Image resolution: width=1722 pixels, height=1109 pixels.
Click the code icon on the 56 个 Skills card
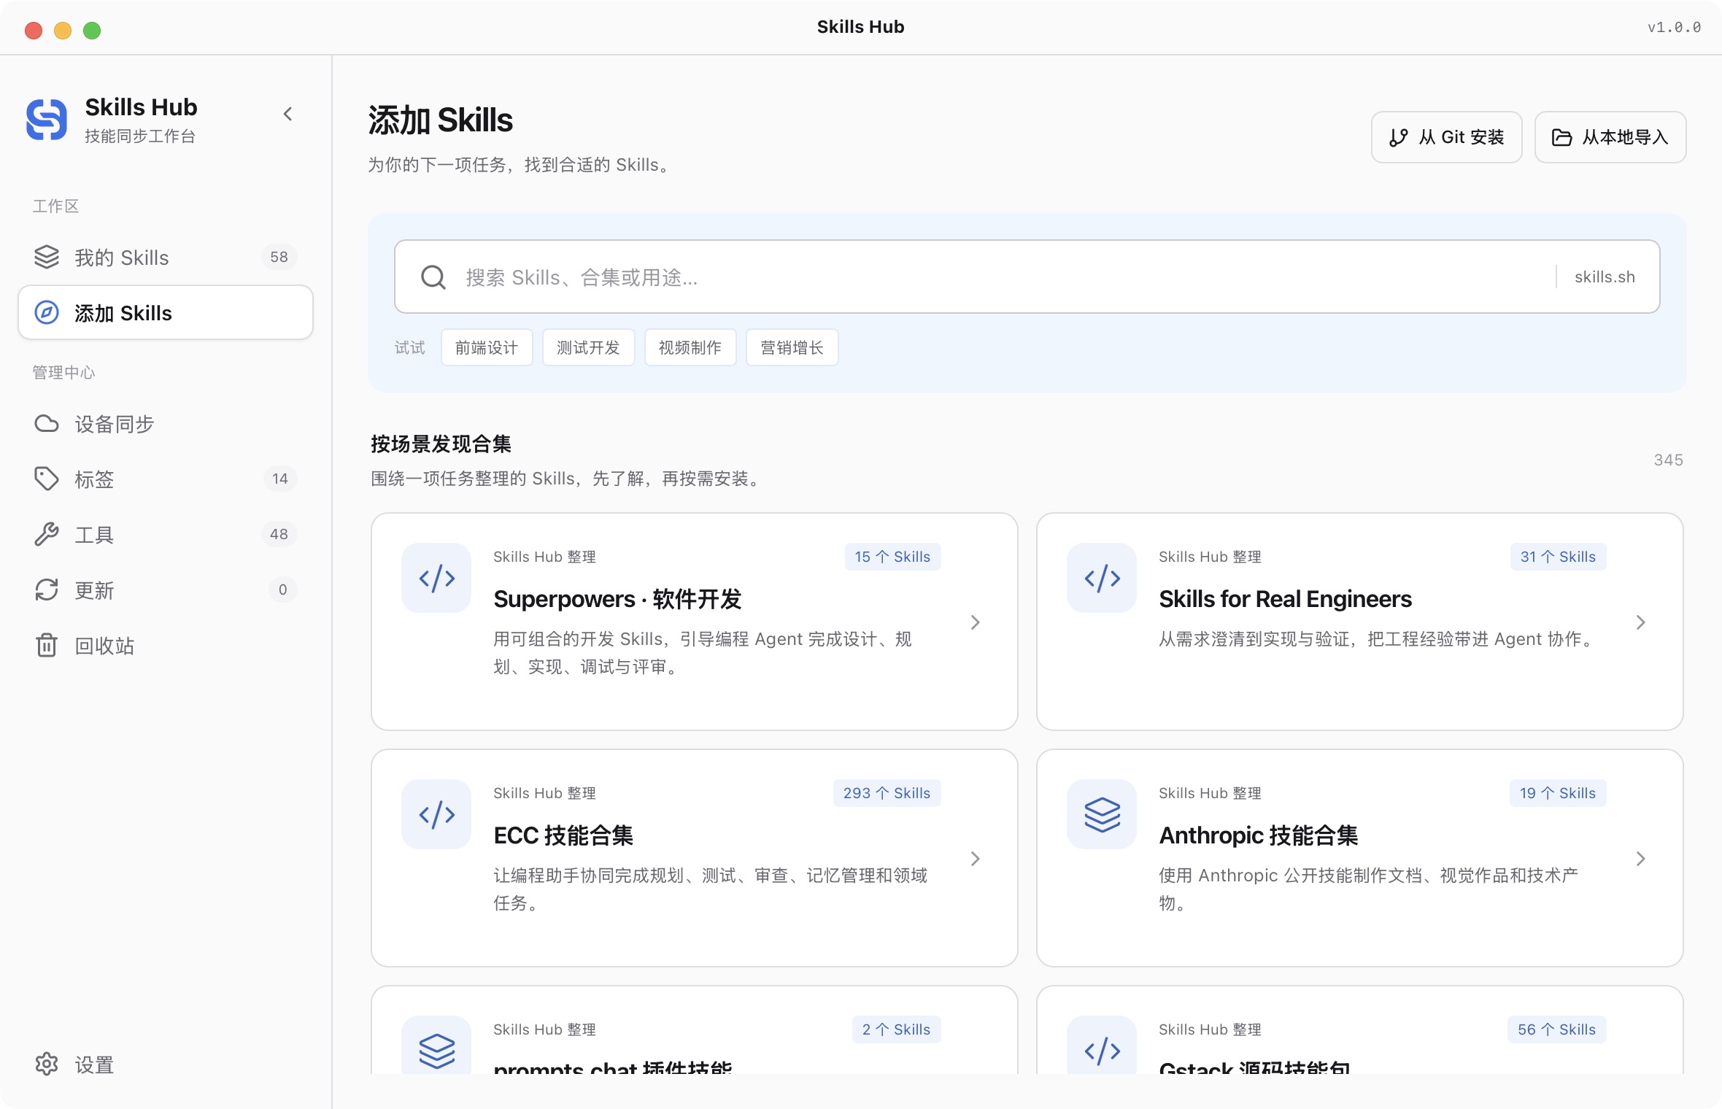[x=1102, y=1045]
